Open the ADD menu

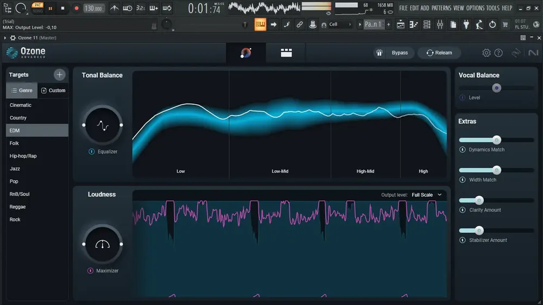pyautogui.click(x=425, y=8)
